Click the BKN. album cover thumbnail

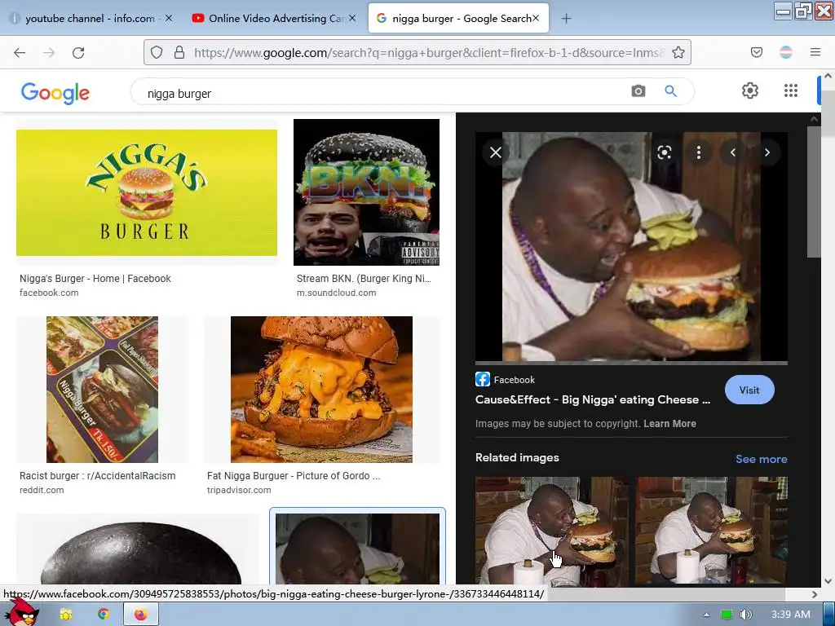coord(366,192)
